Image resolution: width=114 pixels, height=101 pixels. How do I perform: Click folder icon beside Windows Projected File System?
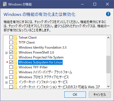(x=15, y=57)
